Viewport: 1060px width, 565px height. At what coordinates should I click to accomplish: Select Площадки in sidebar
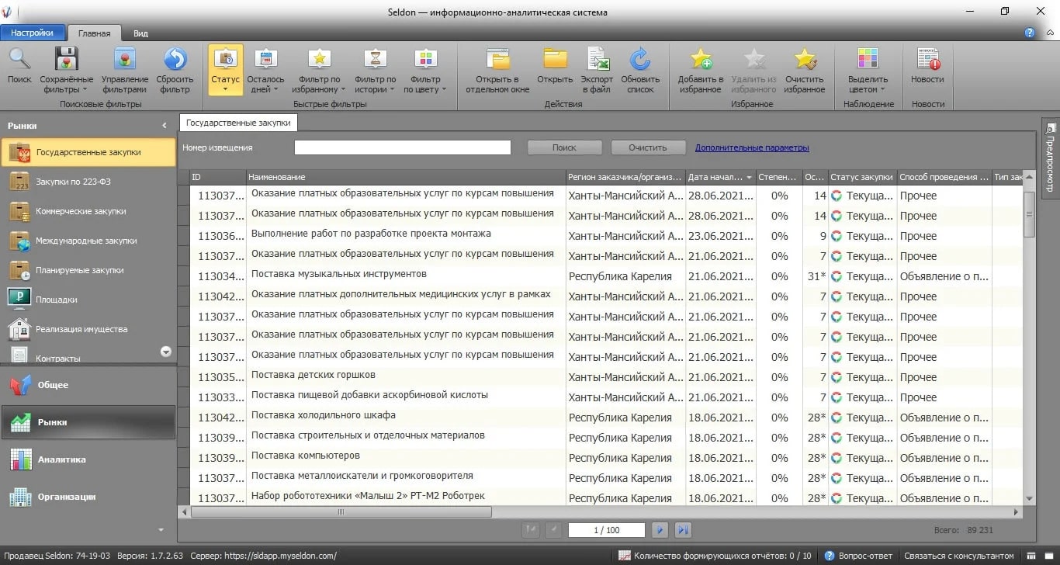[88, 300]
